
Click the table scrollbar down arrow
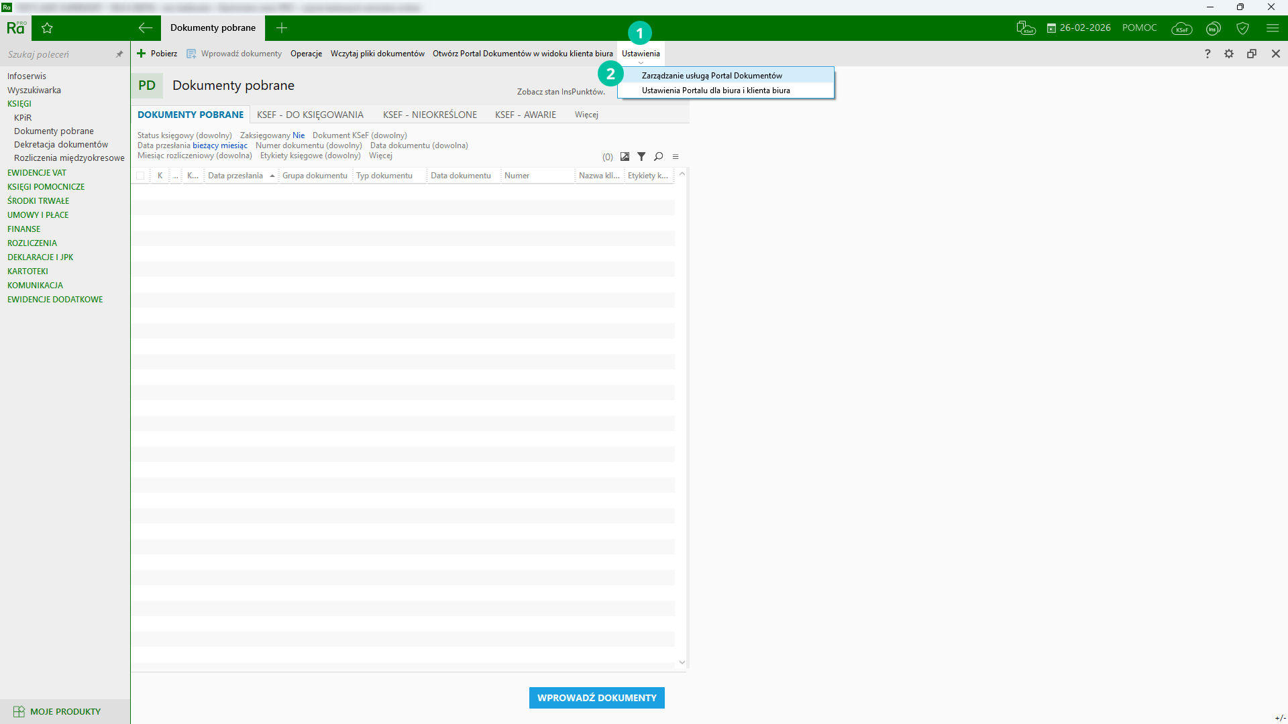point(682,662)
